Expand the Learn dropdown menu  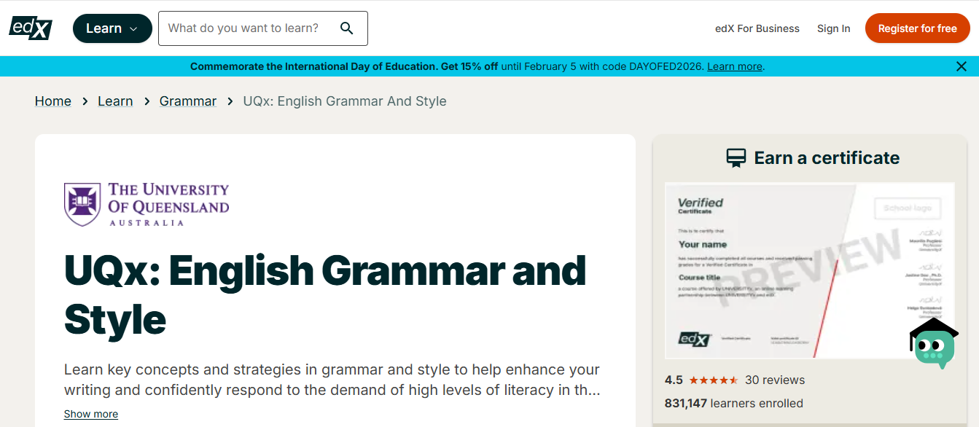click(x=112, y=28)
